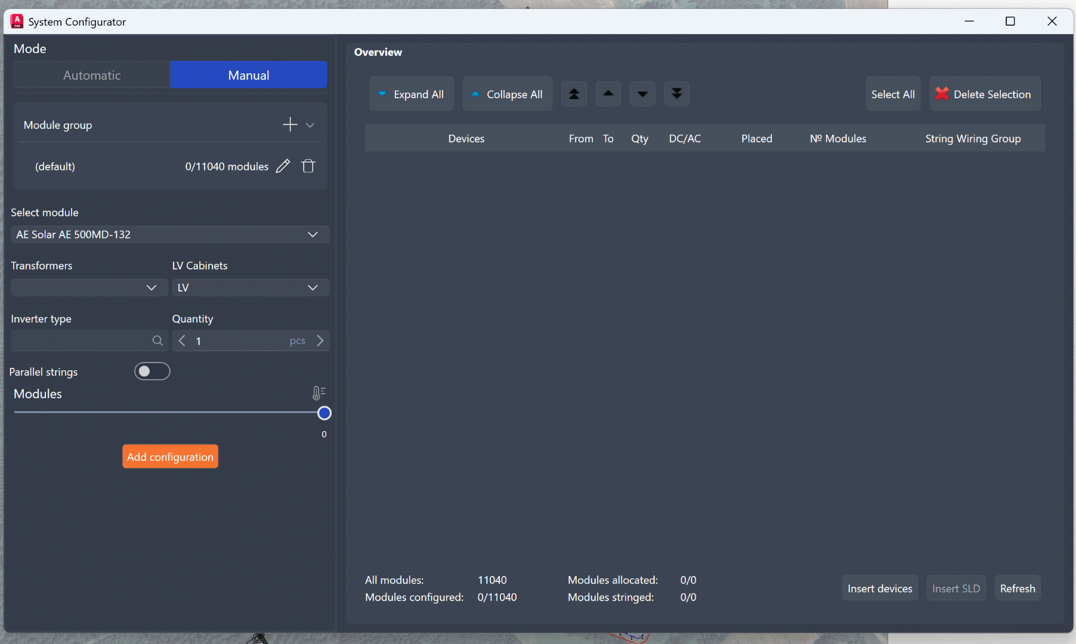
Task: Expand module group options chevron
Action: click(310, 125)
